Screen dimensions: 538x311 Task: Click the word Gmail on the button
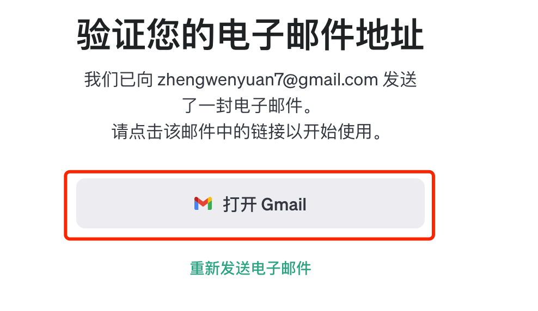coord(284,205)
